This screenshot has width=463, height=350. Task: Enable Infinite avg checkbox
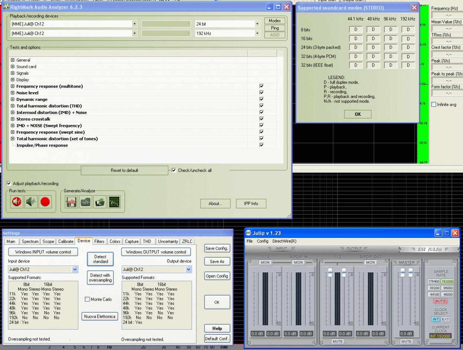434,105
